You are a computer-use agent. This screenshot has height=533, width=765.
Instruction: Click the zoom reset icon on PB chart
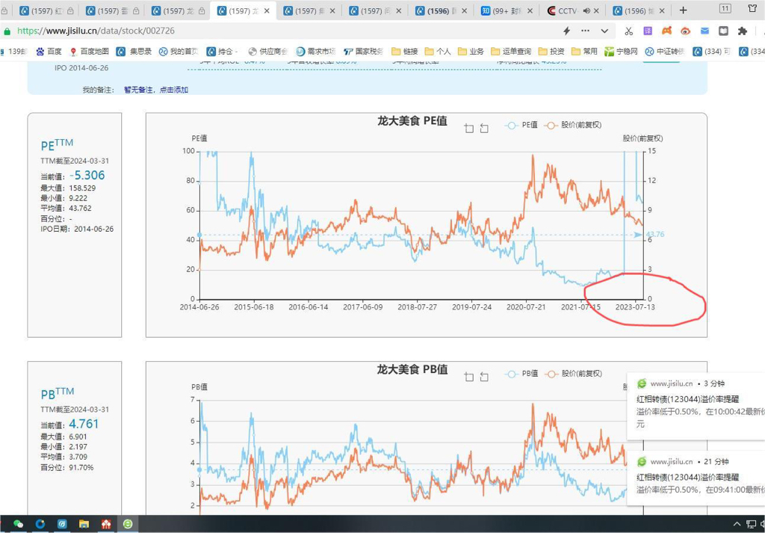pyautogui.click(x=484, y=377)
